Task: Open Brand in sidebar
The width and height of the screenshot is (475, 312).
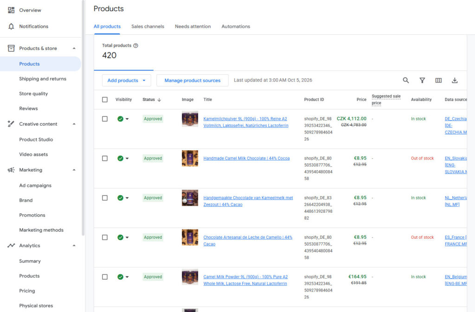Action: pyautogui.click(x=26, y=200)
